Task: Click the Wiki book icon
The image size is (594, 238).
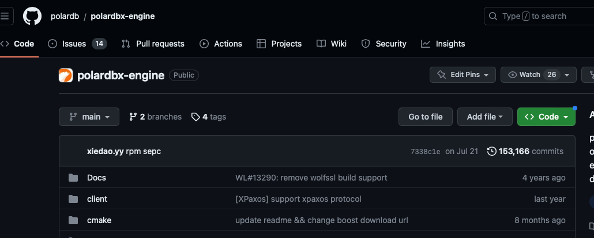Action: [321, 44]
